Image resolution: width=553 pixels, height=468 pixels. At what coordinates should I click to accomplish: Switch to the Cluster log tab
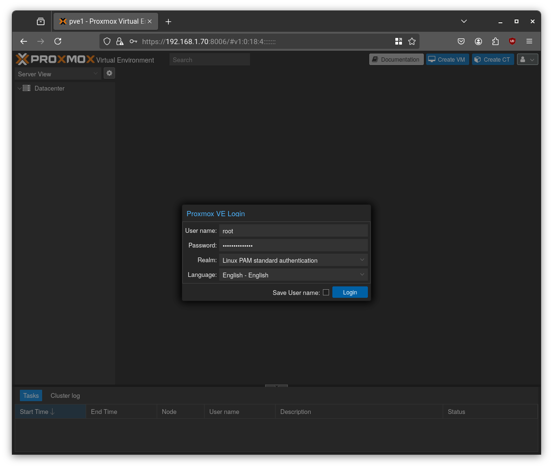point(65,395)
